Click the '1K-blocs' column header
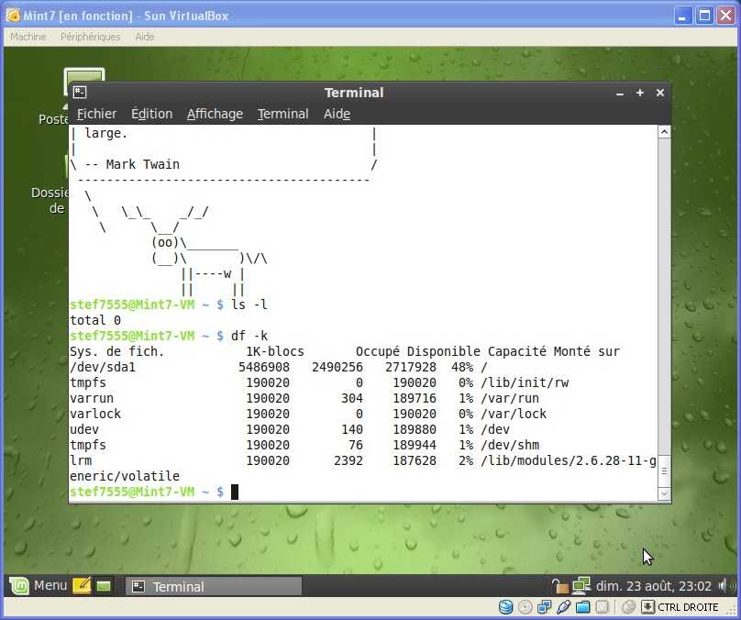The height and width of the screenshot is (620, 741). 275,351
